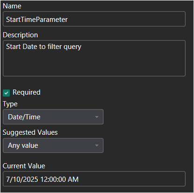The image size is (194, 193).
Task: Click the Name label text
Action: [x=12, y=6]
